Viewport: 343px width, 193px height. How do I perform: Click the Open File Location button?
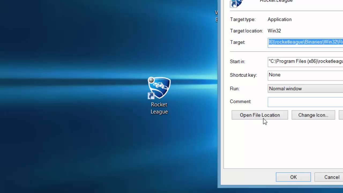point(260,115)
